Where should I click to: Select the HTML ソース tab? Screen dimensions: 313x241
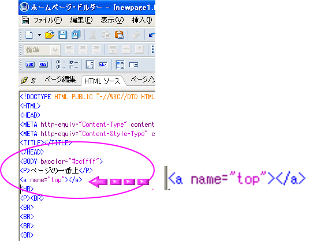102,81
